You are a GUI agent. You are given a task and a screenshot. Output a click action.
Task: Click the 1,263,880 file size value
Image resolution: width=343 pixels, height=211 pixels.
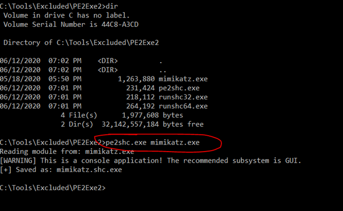point(136,79)
